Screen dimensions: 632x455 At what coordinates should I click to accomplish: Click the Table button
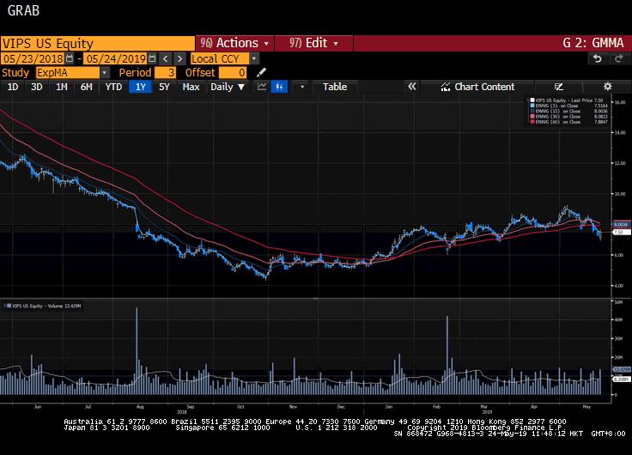335,87
